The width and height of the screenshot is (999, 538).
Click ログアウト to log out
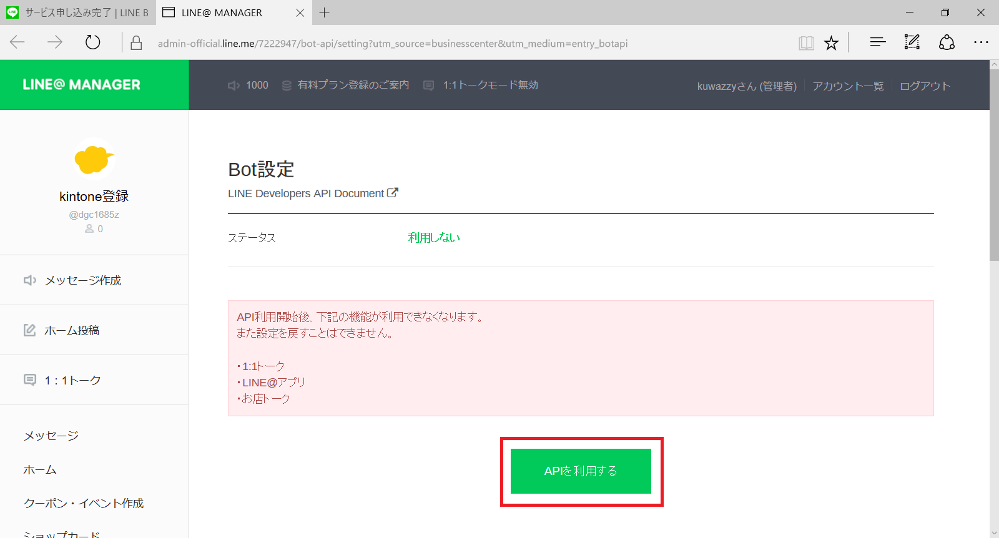click(x=925, y=86)
